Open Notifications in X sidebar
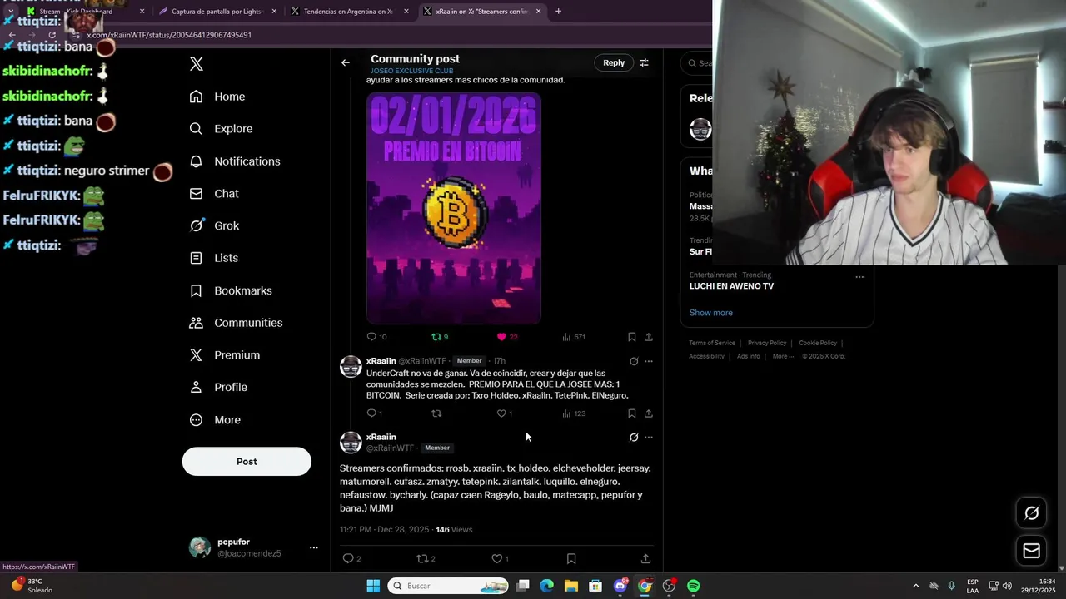Viewport: 1066px width, 599px height. click(x=234, y=161)
